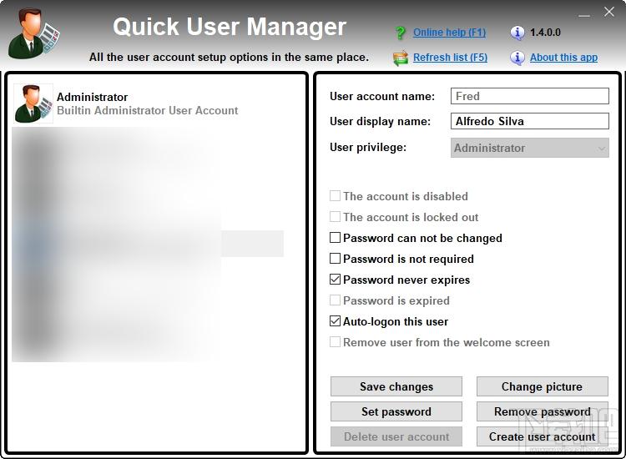Click Builtin Administrator User Account description
626x459 pixels.
(x=147, y=110)
